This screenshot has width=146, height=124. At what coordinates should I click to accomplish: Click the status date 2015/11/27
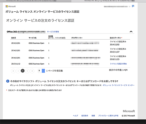tap(115, 52)
